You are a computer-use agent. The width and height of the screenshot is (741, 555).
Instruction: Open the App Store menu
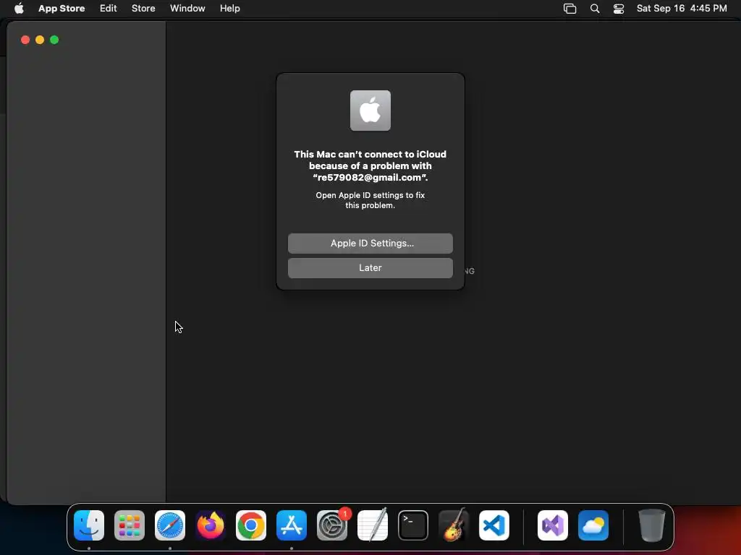62,9
